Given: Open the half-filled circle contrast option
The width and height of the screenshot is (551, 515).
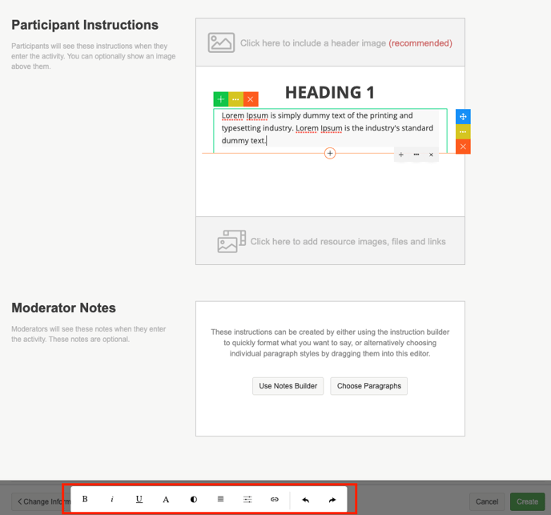Looking at the screenshot, I should click(x=194, y=499).
